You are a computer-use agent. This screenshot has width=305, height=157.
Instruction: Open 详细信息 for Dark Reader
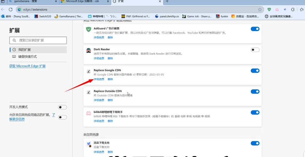(x=99, y=58)
